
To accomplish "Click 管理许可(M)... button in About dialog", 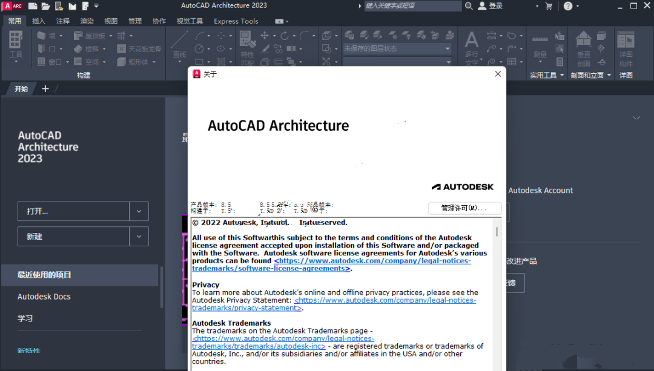I will pyautogui.click(x=464, y=208).
